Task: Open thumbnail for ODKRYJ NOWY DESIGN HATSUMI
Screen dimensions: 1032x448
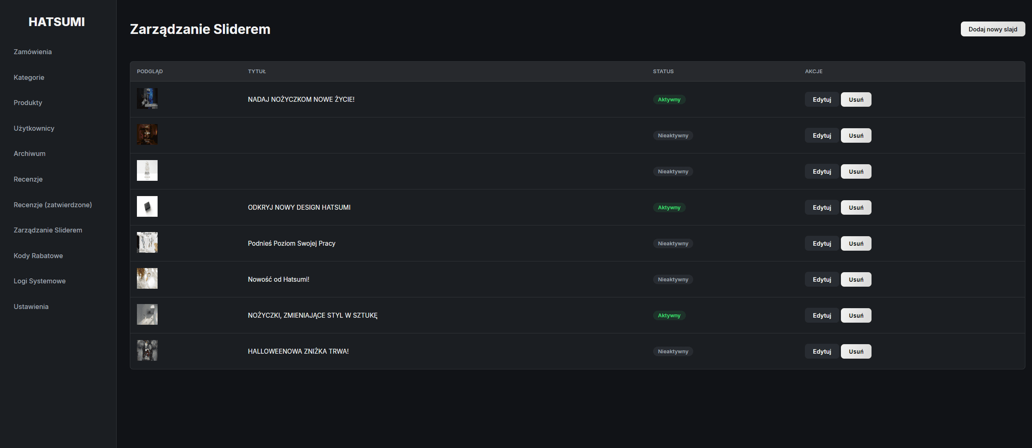Action: pos(147,206)
